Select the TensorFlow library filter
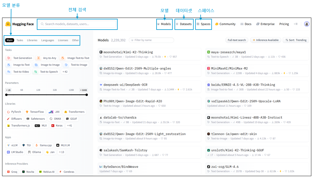The height and width of the screenshot is (180, 314). click(x=34, y=112)
